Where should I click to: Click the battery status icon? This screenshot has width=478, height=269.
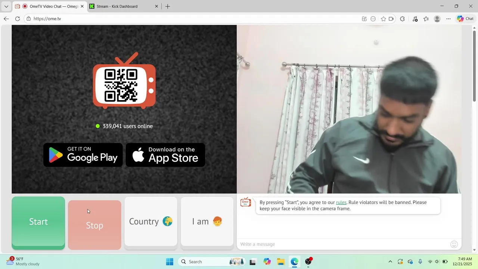coord(445,262)
